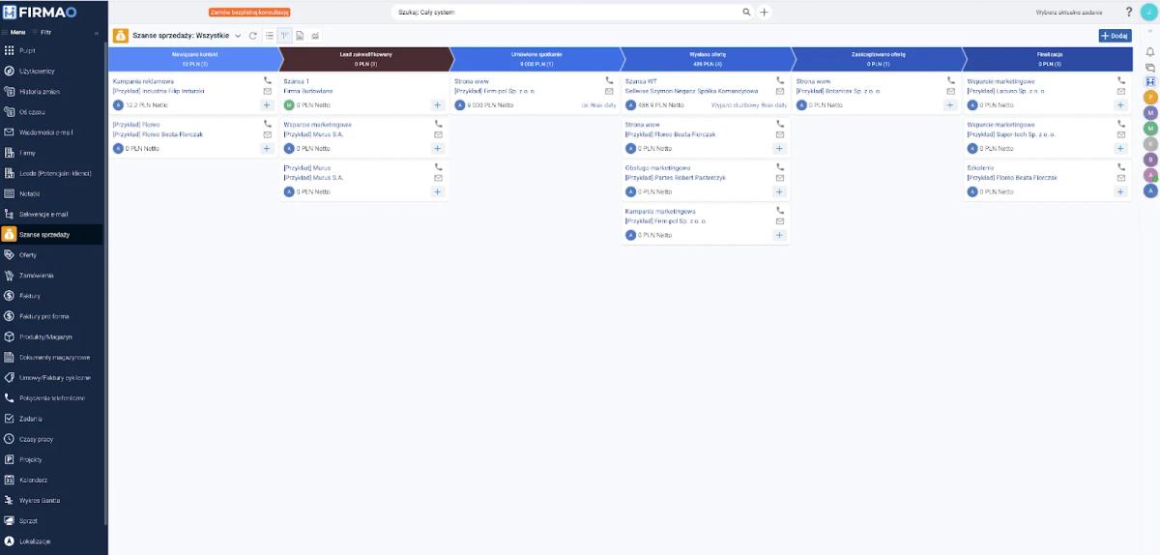Viewport: 1160px width, 555px height.
Task: Open Historia zmian in sidebar
Action: pyautogui.click(x=53, y=91)
